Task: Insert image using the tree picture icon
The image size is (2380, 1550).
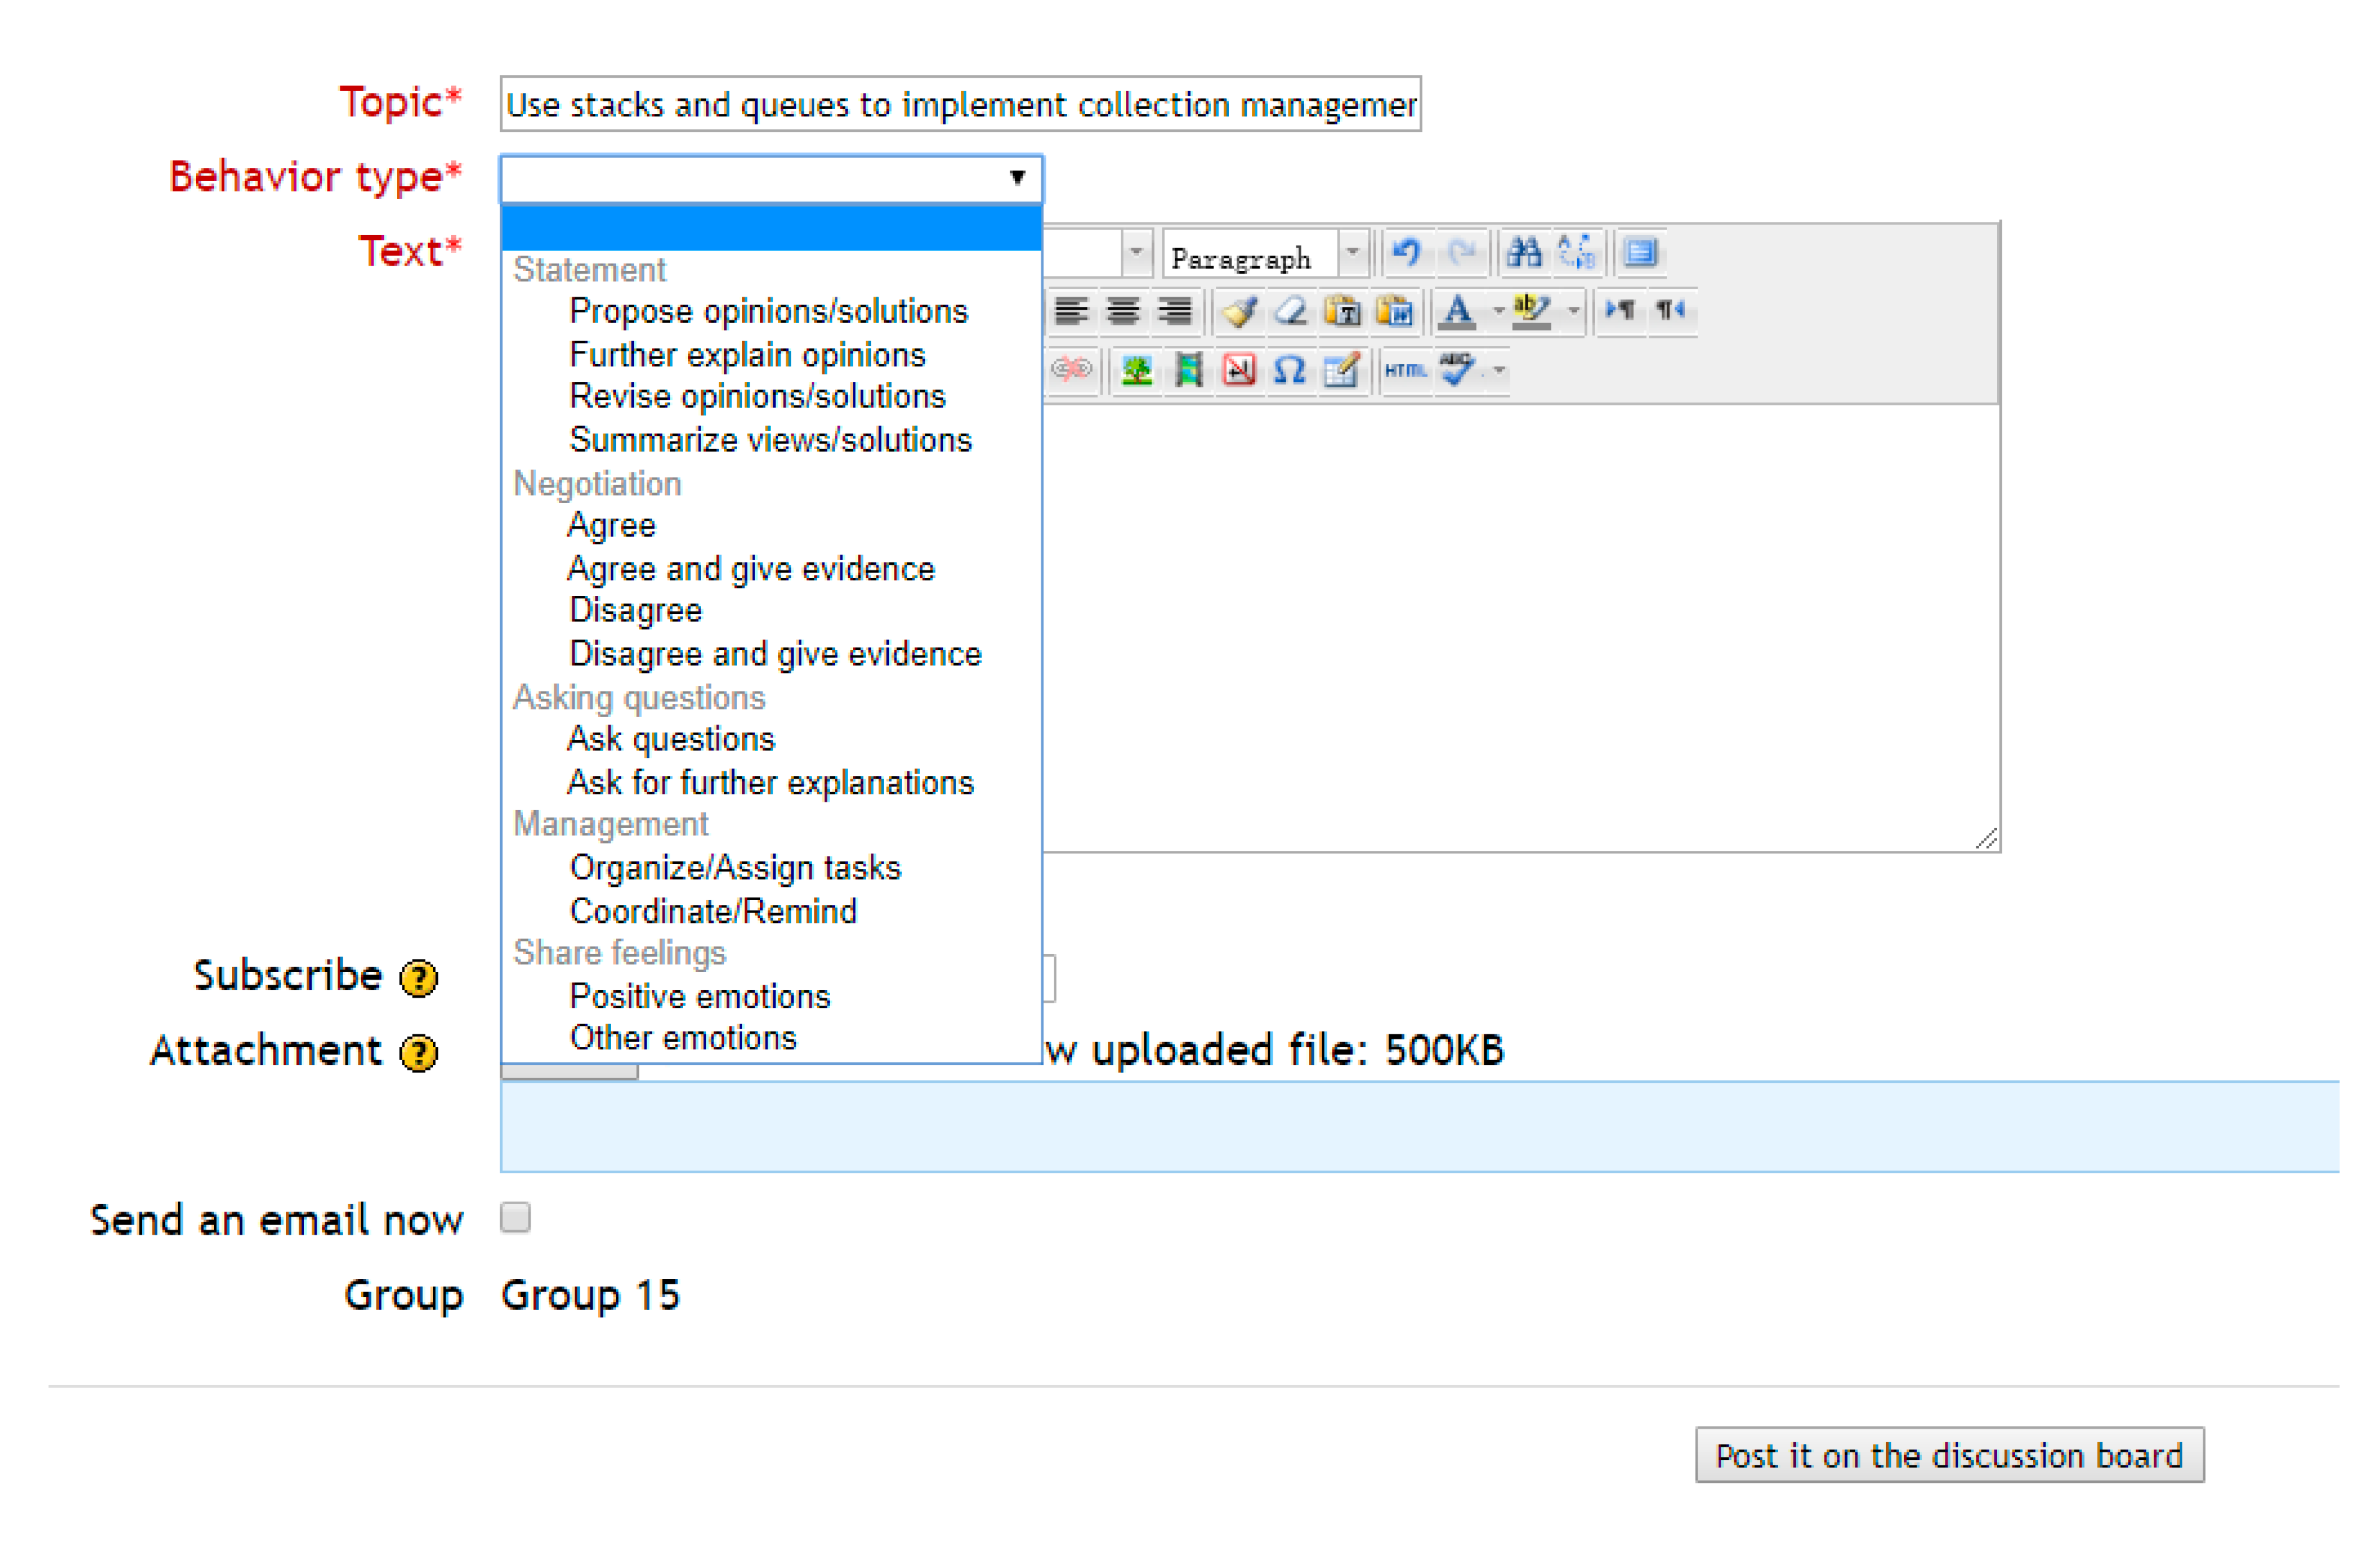Action: 1136,371
